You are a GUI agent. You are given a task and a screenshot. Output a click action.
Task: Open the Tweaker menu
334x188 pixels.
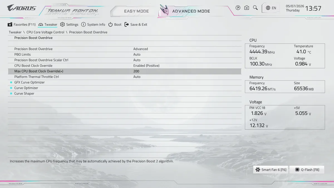click(48, 25)
